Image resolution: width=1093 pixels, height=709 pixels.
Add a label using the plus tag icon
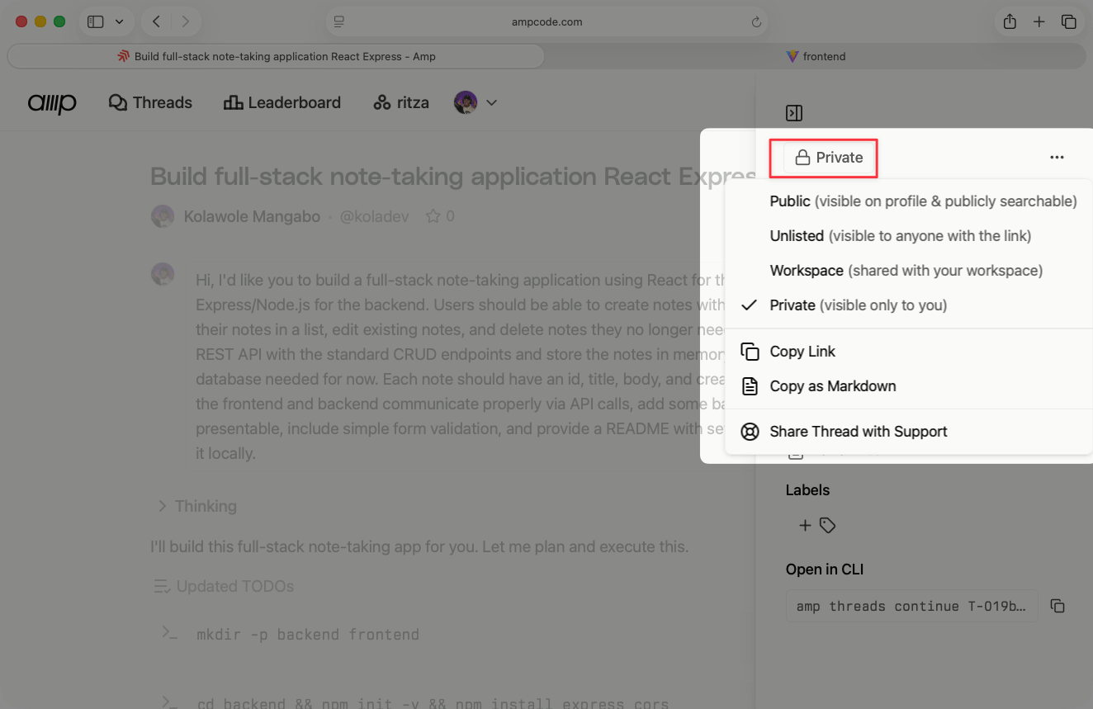pos(816,525)
